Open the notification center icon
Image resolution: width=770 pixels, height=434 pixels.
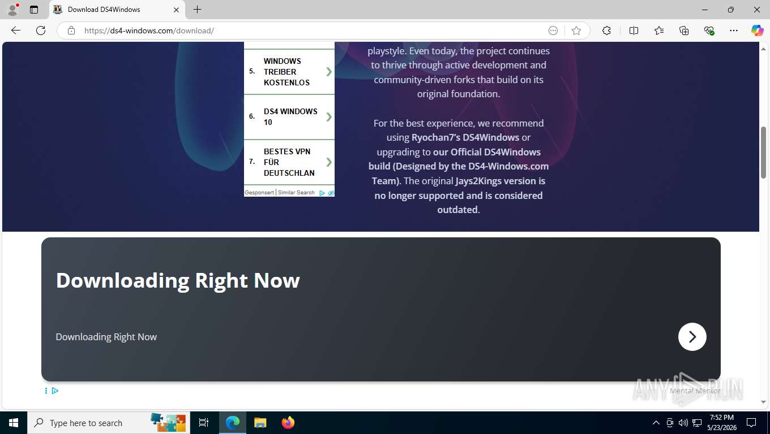coord(751,423)
